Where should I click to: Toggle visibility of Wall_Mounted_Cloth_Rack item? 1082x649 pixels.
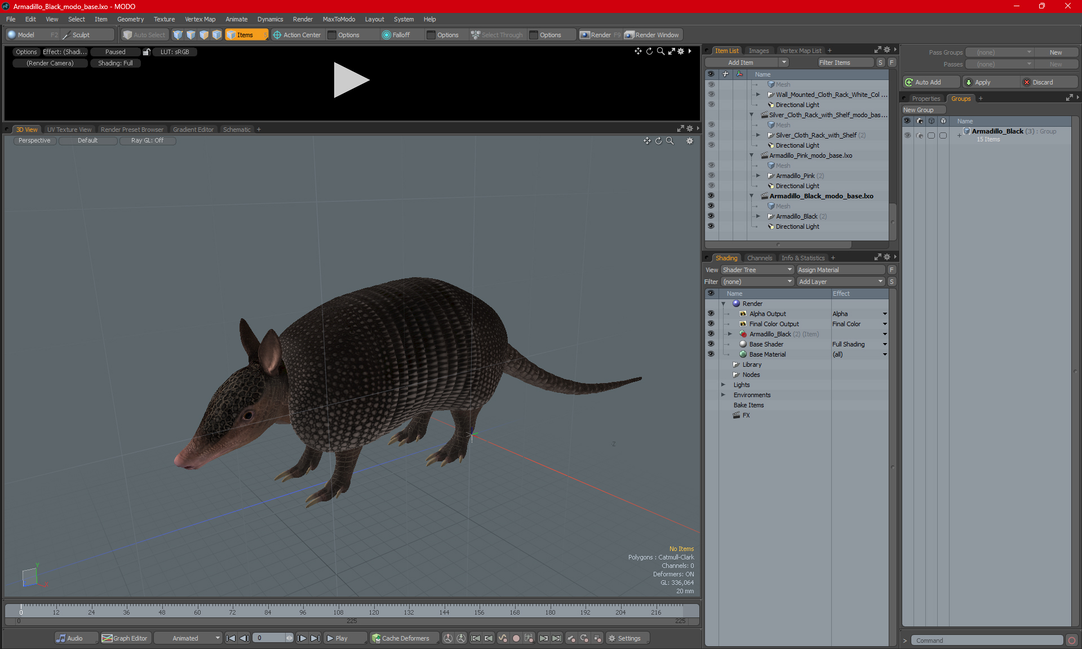[x=711, y=95]
